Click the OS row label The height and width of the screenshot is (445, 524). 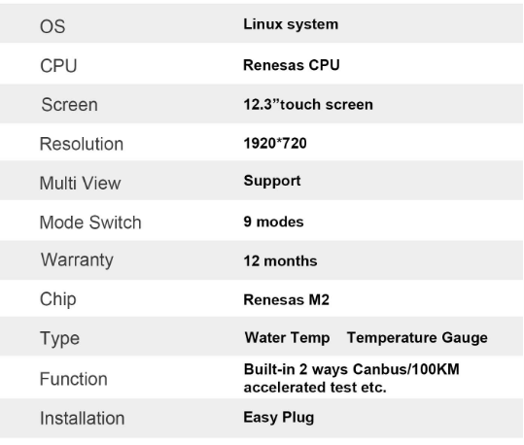click(52, 26)
